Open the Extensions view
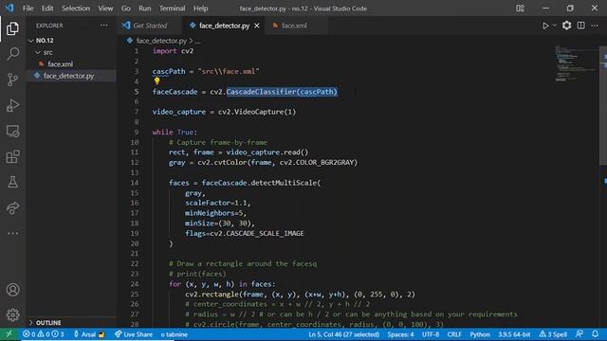The height and width of the screenshot is (341, 607). 12,156
